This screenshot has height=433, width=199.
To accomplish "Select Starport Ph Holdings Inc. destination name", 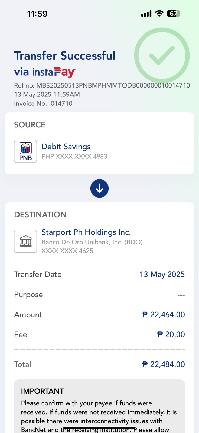I will pyautogui.click(x=86, y=232).
